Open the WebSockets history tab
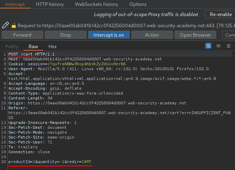The height and width of the screenshot is (170, 235). tap(96, 4)
